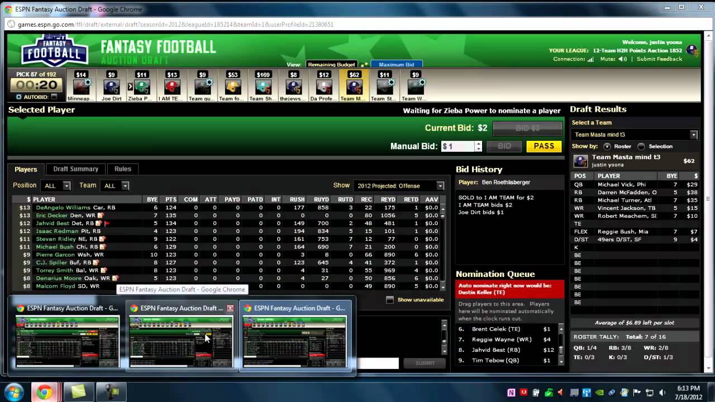Click the Joe Dirt team helmet
715x402 pixels.
pos(112,87)
